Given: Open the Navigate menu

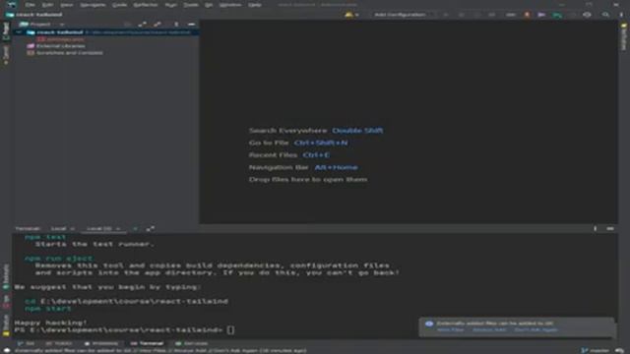Looking at the screenshot, I should (93, 5).
